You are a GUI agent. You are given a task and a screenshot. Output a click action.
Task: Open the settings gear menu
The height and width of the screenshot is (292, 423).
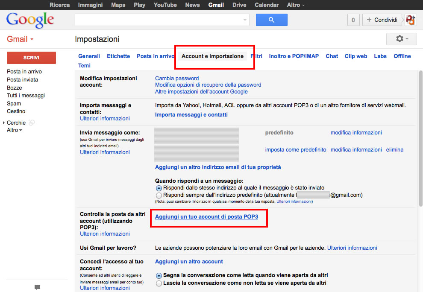click(401, 39)
